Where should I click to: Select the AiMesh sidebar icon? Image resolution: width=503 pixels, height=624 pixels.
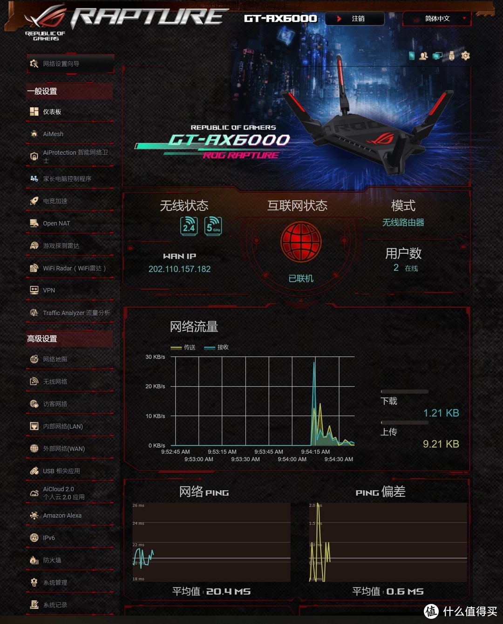pos(34,134)
